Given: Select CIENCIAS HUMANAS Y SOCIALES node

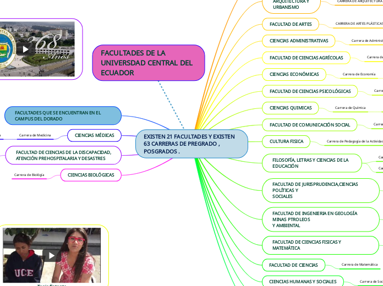Looking at the screenshot, I should (x=303, y=281).
